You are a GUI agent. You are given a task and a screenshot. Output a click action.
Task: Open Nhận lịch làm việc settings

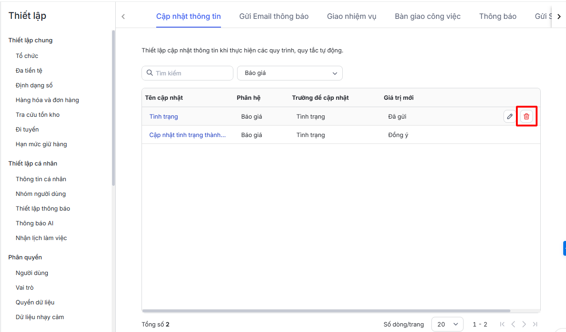pyautogui.click(x=41, y=238)
